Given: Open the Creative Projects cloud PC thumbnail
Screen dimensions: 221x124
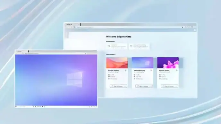Looking at the screenshot, I should click(x=117, y=63).
